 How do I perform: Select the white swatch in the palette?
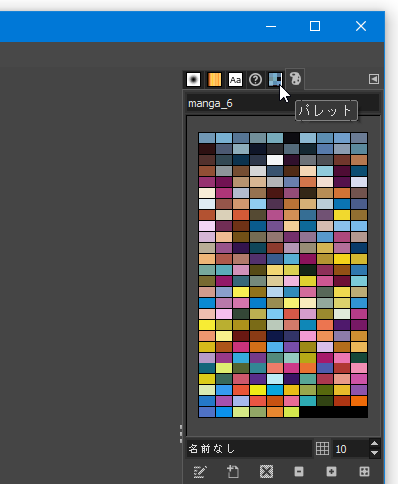tap(275, 160)
